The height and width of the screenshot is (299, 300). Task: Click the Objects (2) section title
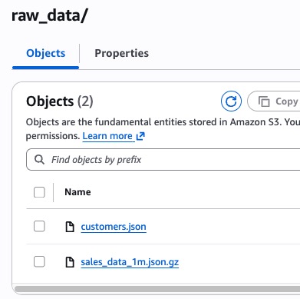pyautogui.click(x=60, y=101)
